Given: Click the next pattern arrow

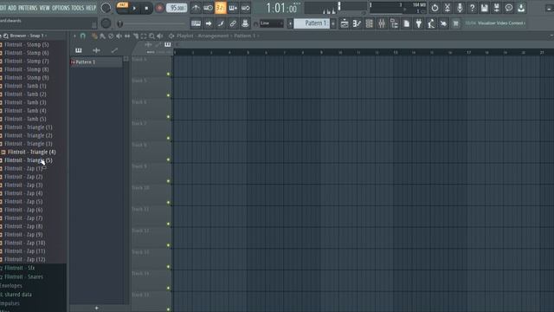Looking at the screenshot, I should [x=332, y=23].
